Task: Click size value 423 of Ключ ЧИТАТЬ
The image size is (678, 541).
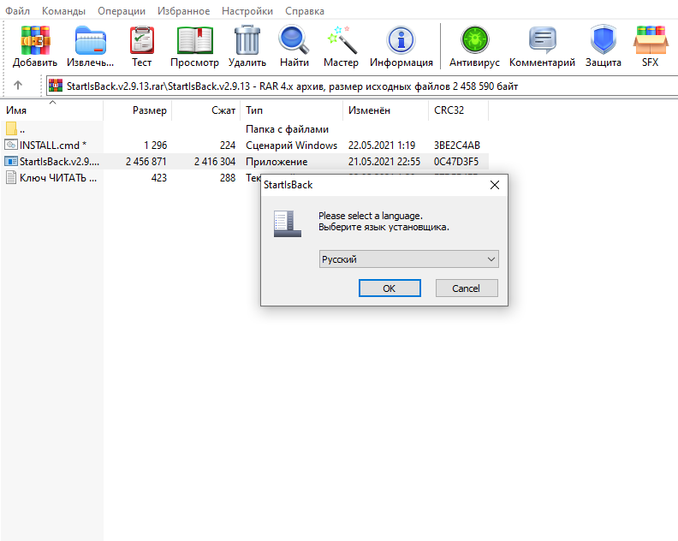Action: pyautogui.click(x=159, y=178)
